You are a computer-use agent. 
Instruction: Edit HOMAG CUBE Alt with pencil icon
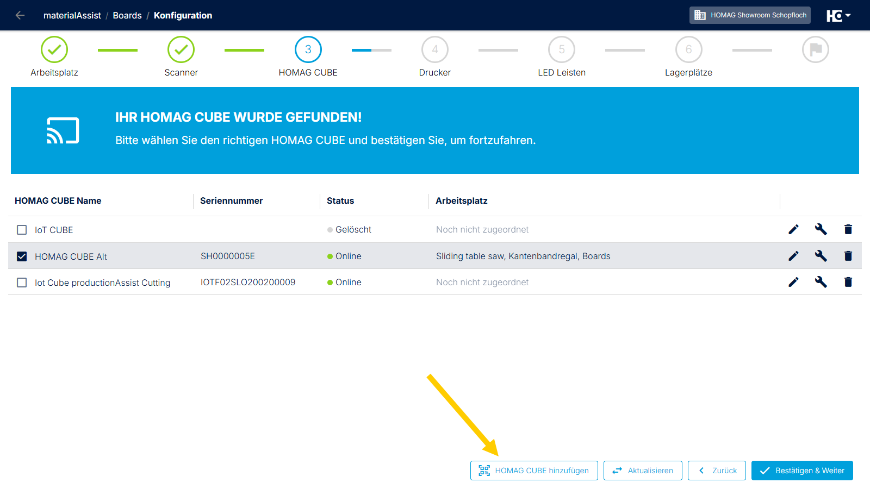(x=793, y=256)
